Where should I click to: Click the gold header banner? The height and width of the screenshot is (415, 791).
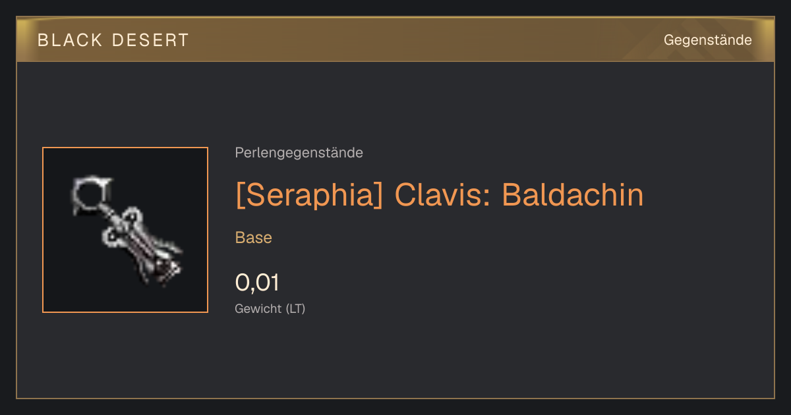coord(395,40)
